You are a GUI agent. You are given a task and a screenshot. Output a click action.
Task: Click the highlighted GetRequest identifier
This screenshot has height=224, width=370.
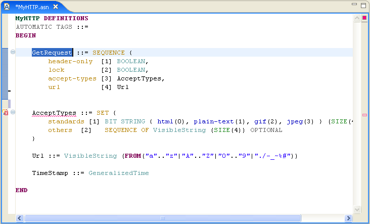pos(52,53)
